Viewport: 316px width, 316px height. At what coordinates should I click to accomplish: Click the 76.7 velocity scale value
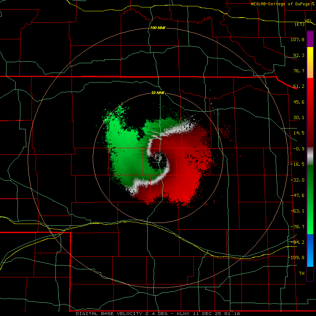(x=299, y=71)
